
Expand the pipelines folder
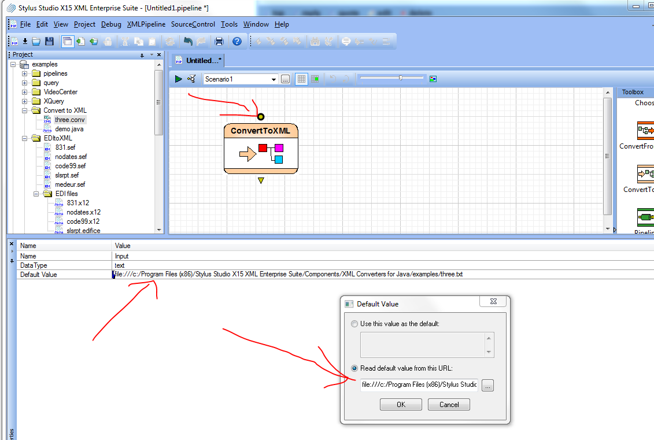click(x=25, y=74)
